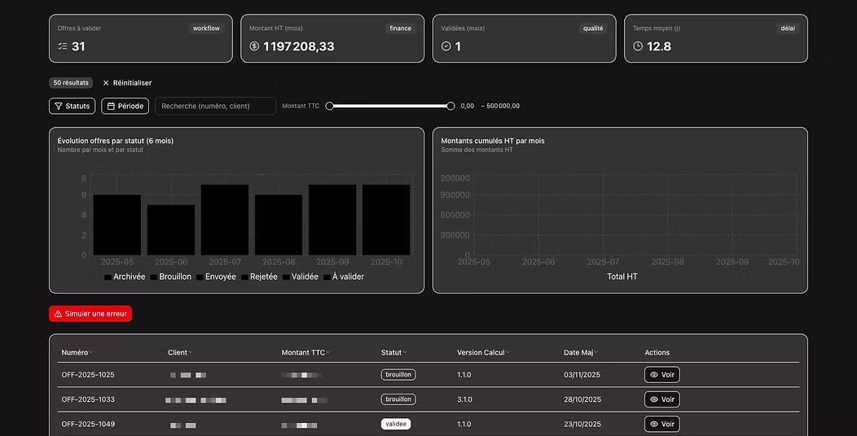Sort the table by Montant TTC column
Screen dimensions: 857x436
point(304,352)
